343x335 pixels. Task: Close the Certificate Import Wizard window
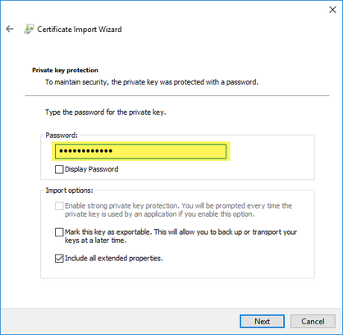click(x=332, y=10)
